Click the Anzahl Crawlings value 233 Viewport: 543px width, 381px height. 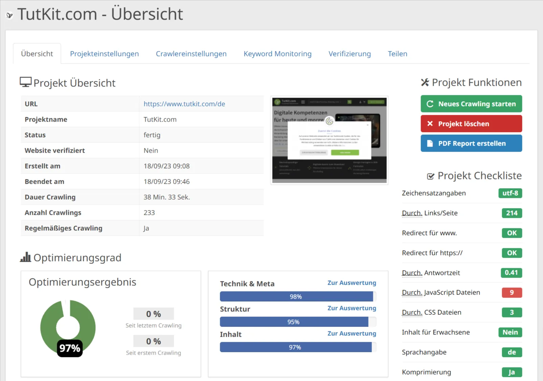click(x=149, y=212)
